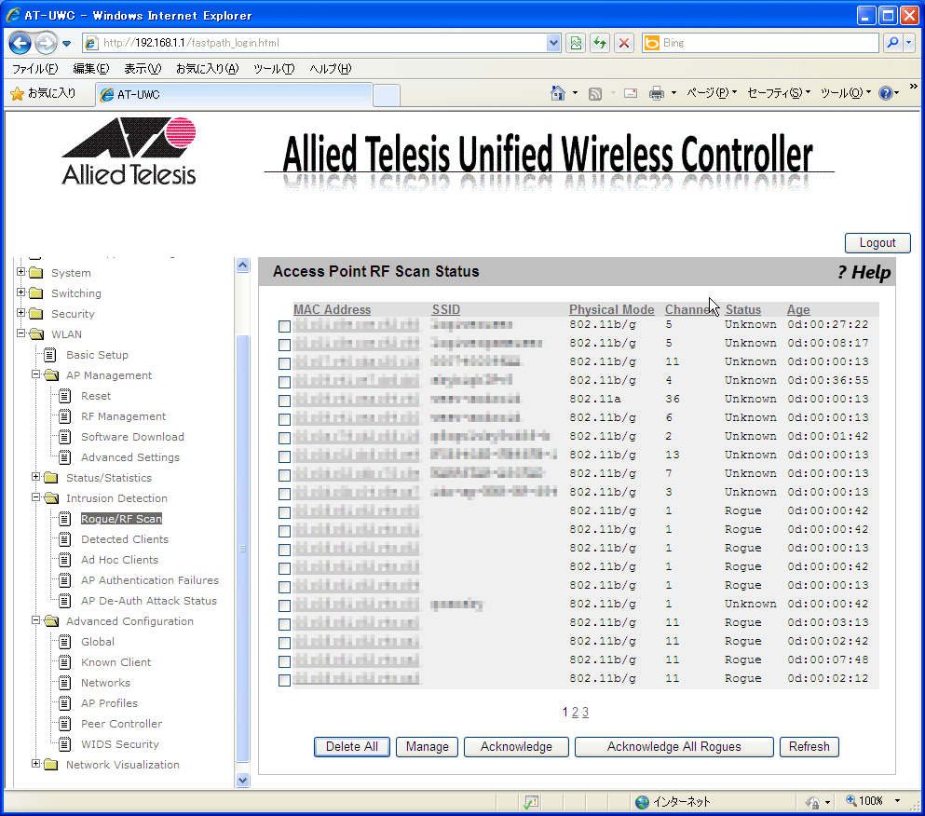The width and height of the screenshot is (925, 816).
Task: Check the box for the row aged 0d:00:27:22
Action: tap(284, 326)
